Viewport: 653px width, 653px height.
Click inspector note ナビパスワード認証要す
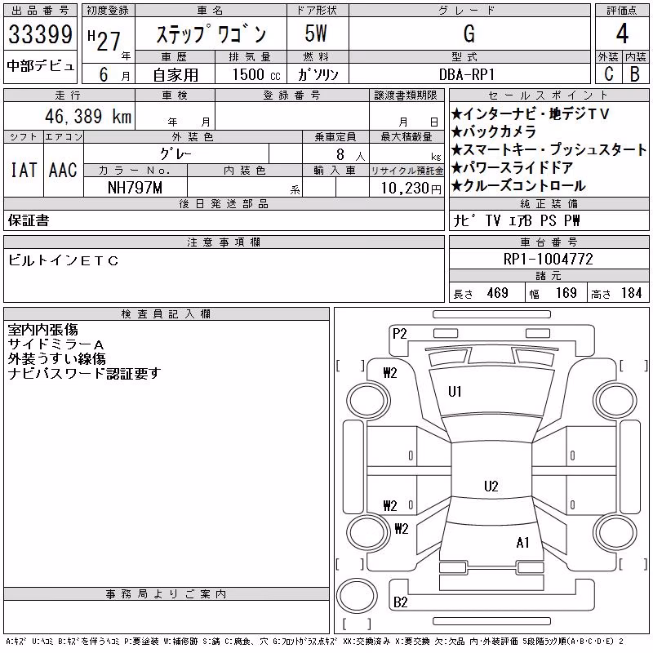click(84, 374)
